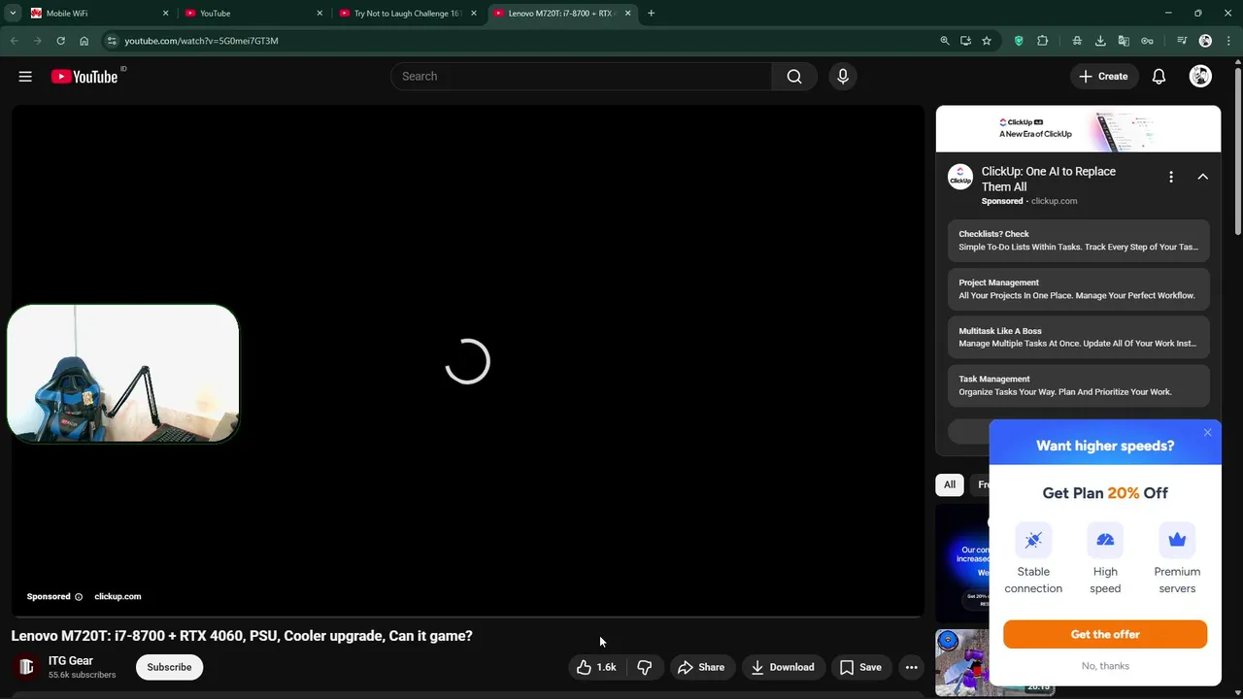
Task: Click ClickUp: One AI ad title
Action: 1049,179
